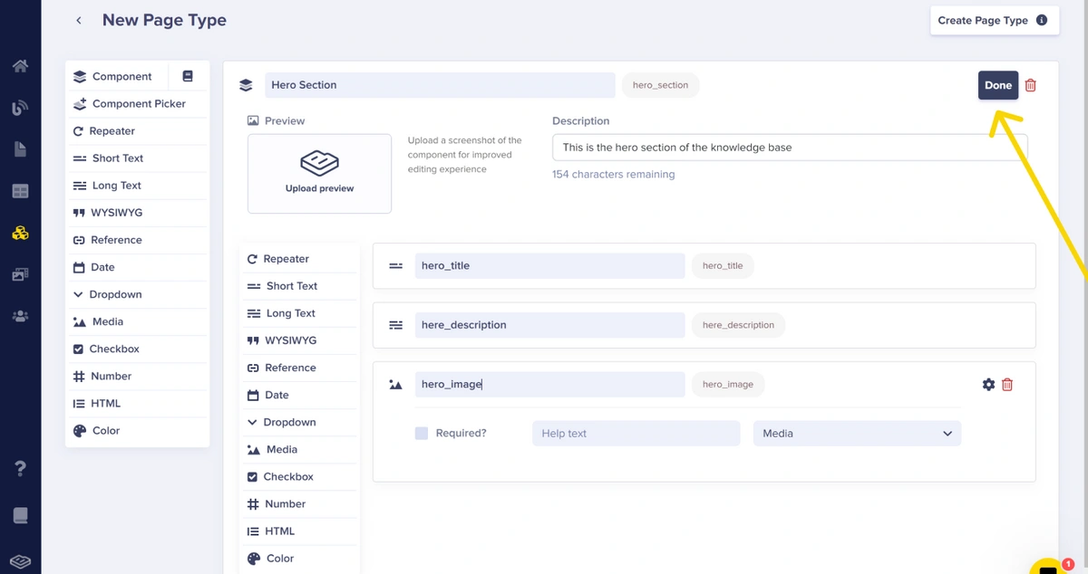Click the home icon in the sidebar
1088x574 pixels.
point(20,66)
